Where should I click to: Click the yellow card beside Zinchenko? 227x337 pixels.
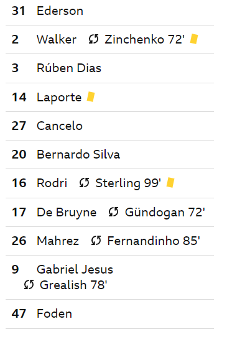[194, 39]
